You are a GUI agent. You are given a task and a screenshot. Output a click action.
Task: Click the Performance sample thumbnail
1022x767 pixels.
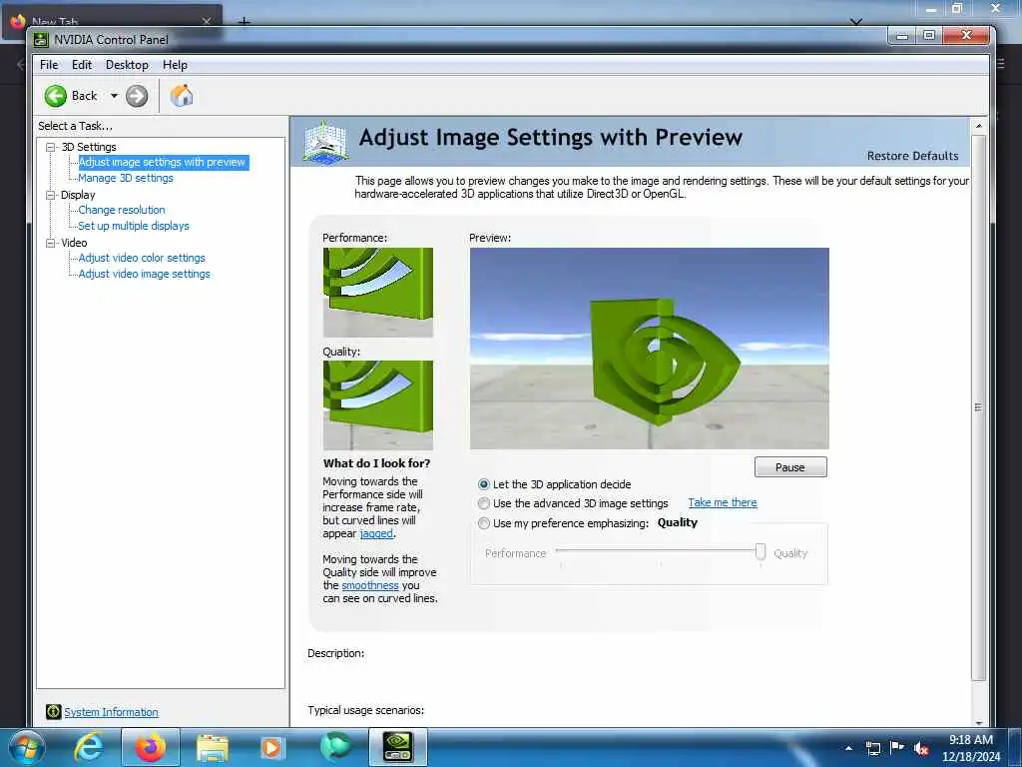pyautogui.click(x=378, y=293)
